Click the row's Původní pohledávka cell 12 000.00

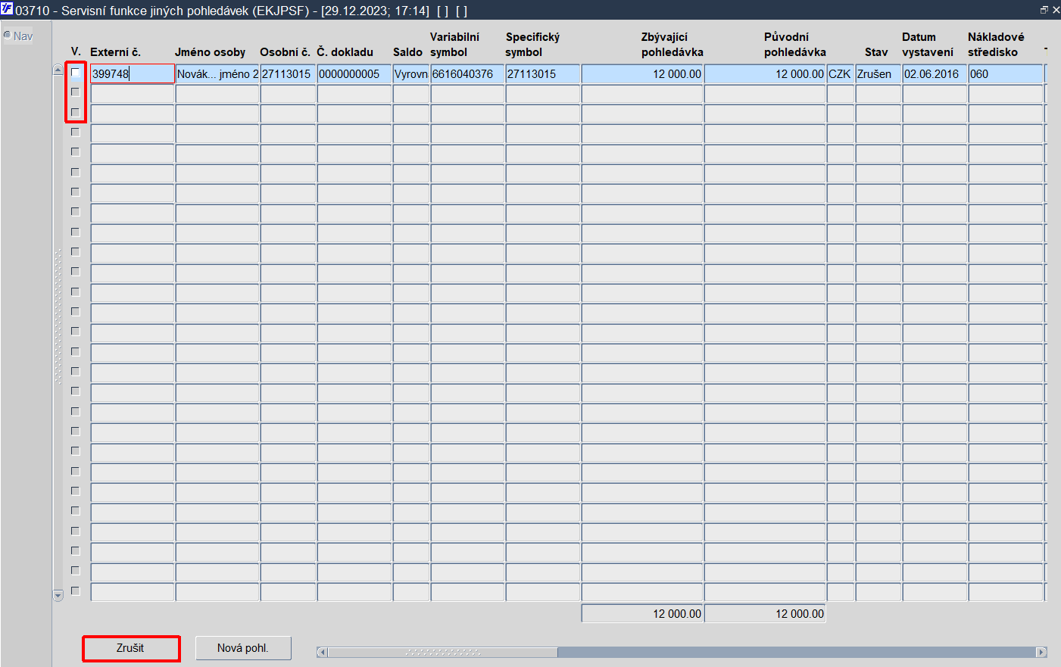coord(765,74)
